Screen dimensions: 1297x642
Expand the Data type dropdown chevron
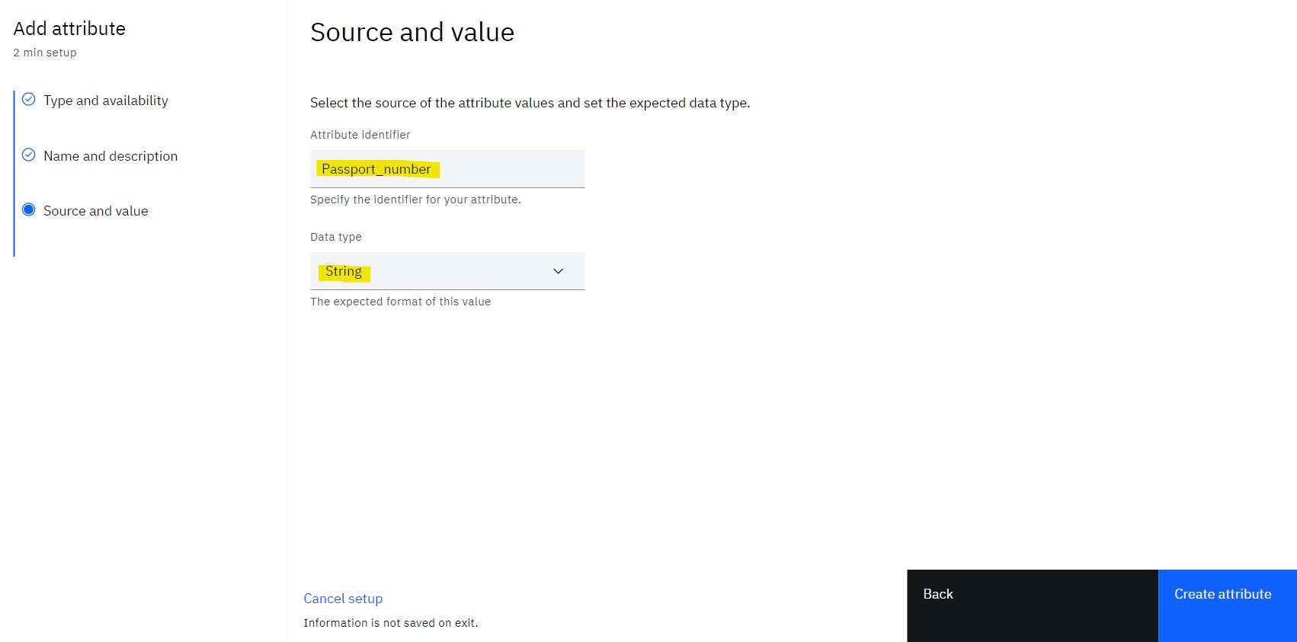click(x=558, y=271)
